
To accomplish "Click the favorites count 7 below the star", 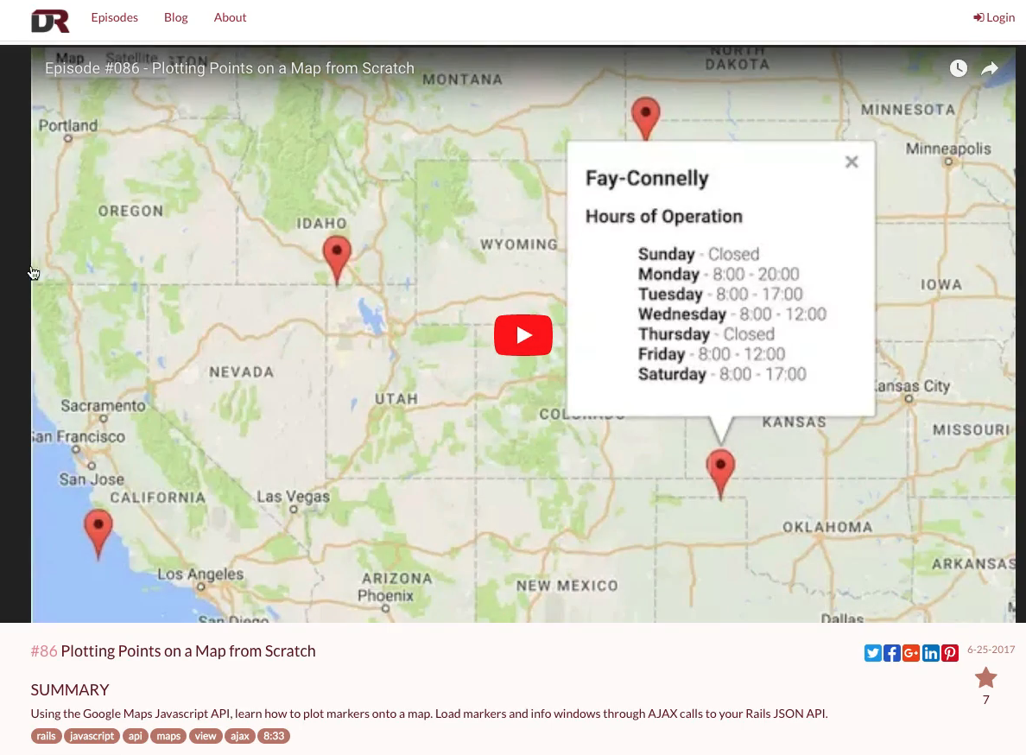I will click(x=985, y=700).
